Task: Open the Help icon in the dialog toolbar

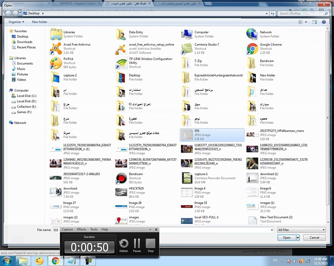Action: (324, 22)
